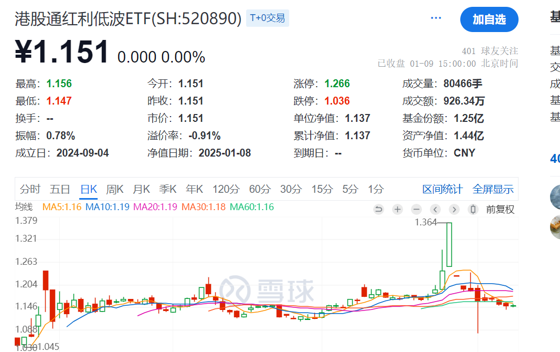Click the 溢价率 value -0.91%
The width and height of the screenshot is (560, 352).
coord(204,136)
